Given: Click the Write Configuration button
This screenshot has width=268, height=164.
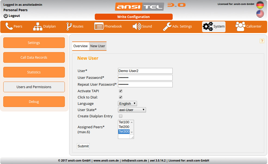Looking at the screenshot, I should (133, 17).
